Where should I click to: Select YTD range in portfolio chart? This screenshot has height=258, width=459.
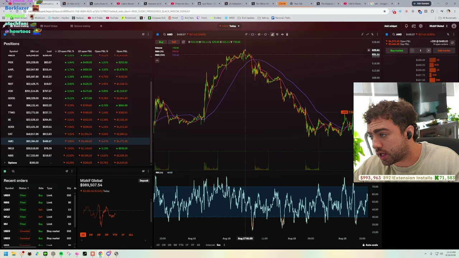pos(115,235)
